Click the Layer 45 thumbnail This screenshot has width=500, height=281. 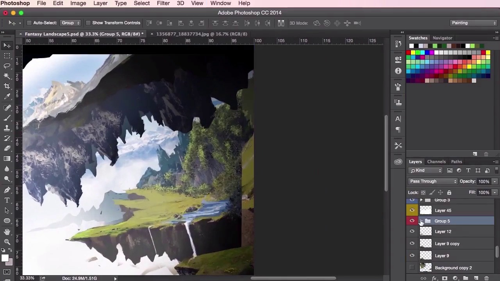[x=426, y=210]
